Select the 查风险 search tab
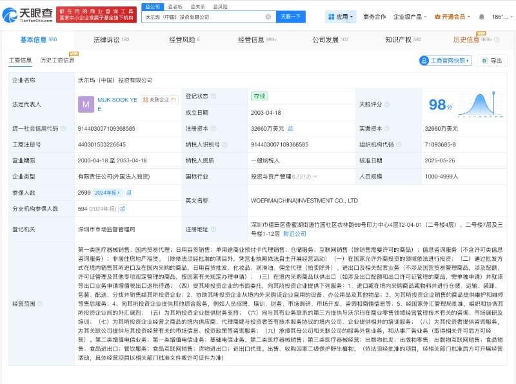This screenshot has width=516, height=384. point(220,6)
